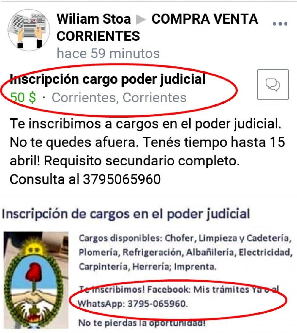Click the post description about poder judicial

pyautogui.click(x=147, y=151)
